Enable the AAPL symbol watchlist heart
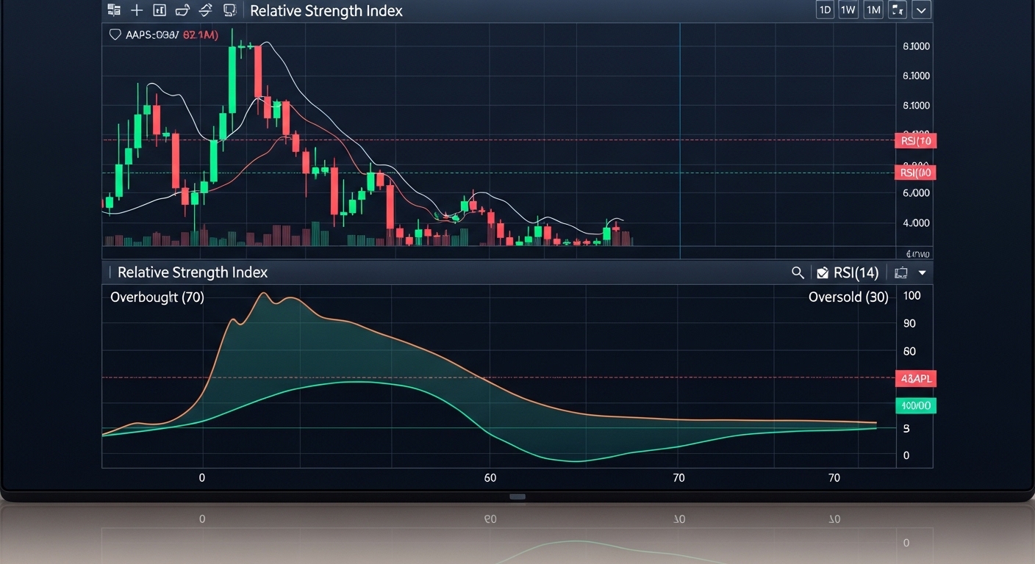1035x564 pixels. point(115,33)
